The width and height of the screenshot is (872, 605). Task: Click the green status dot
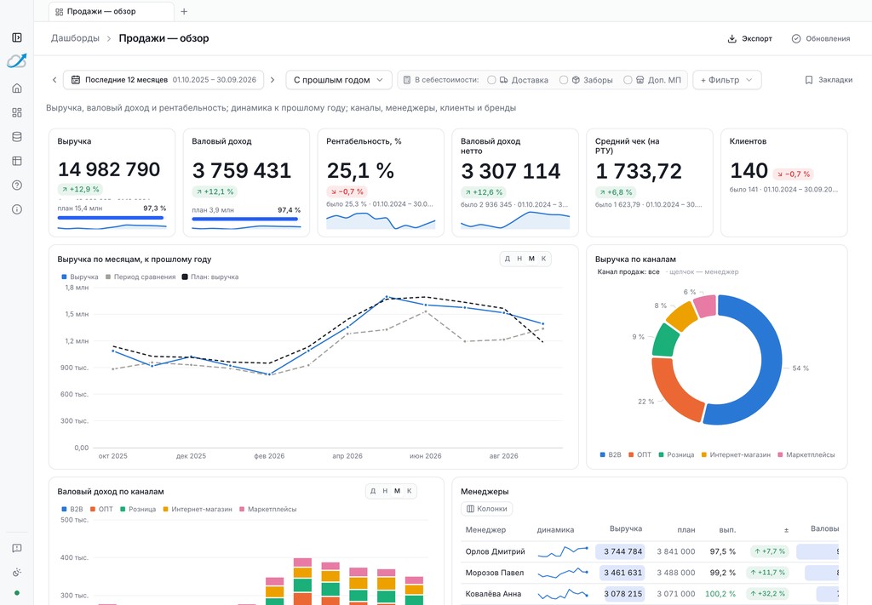coord(17,593)
